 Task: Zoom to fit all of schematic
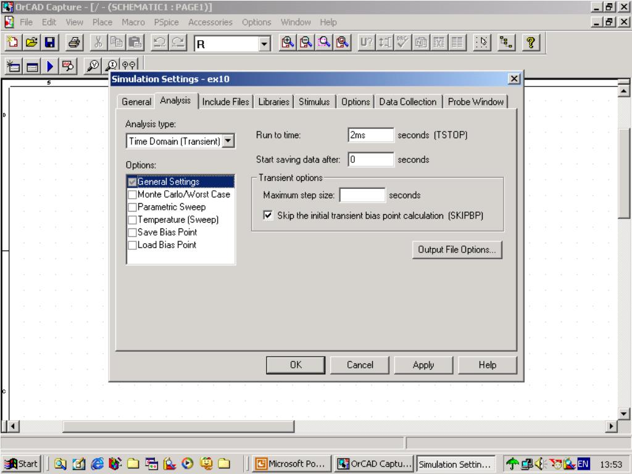343,43
